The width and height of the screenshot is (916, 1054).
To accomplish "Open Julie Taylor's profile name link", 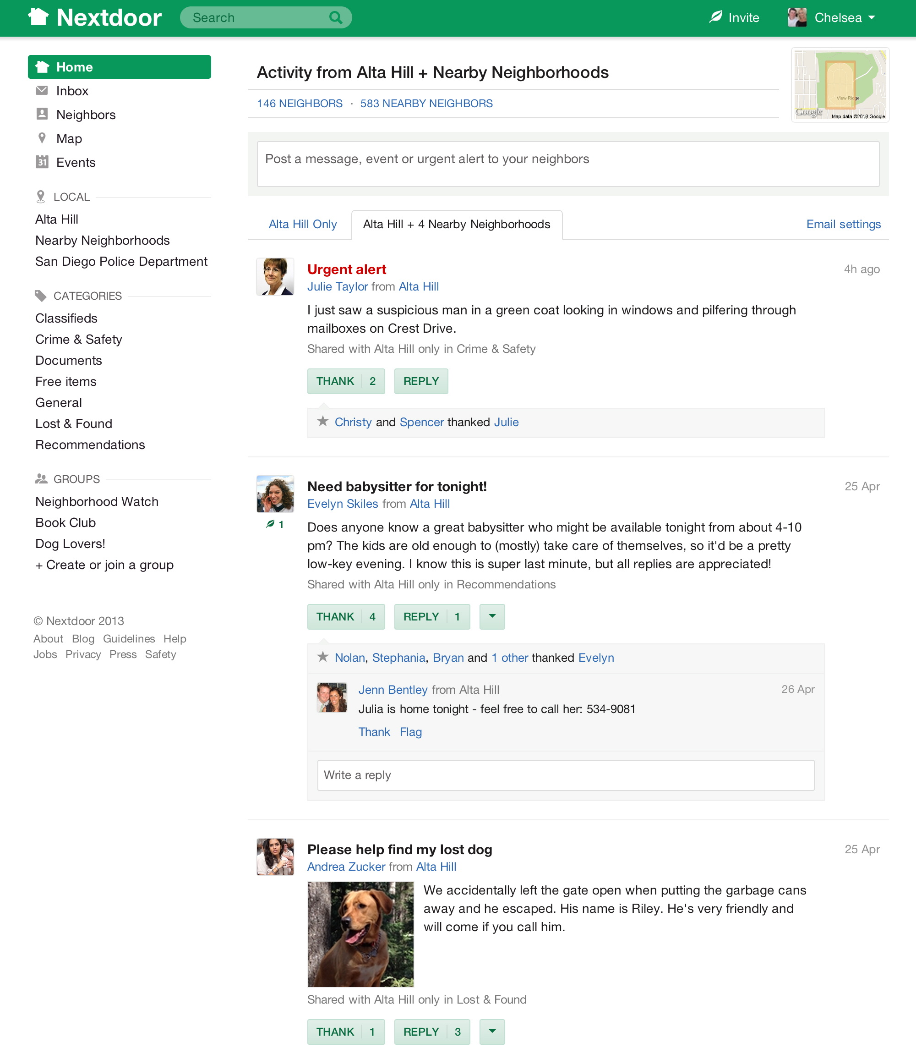I will point(338,286).
